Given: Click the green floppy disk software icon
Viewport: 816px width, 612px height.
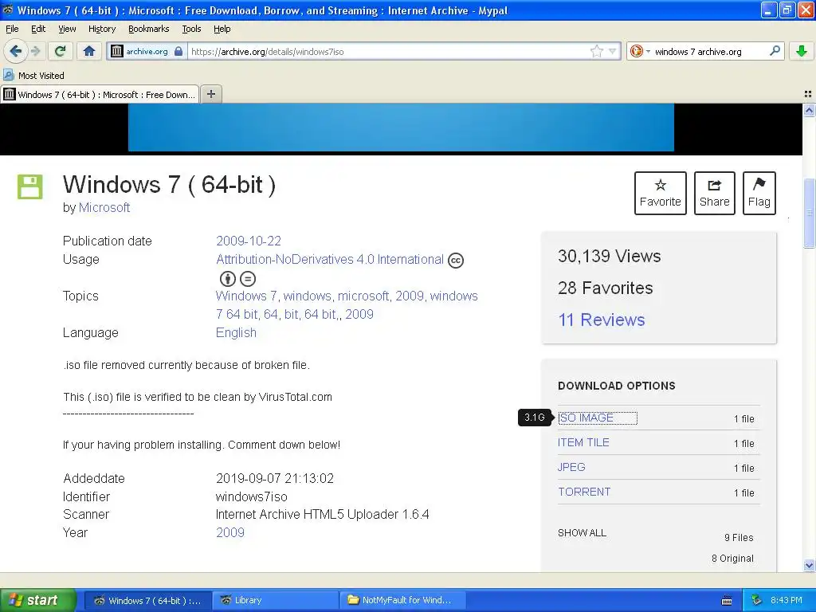Looking at the screenshot, I should [x=29, y=186].
